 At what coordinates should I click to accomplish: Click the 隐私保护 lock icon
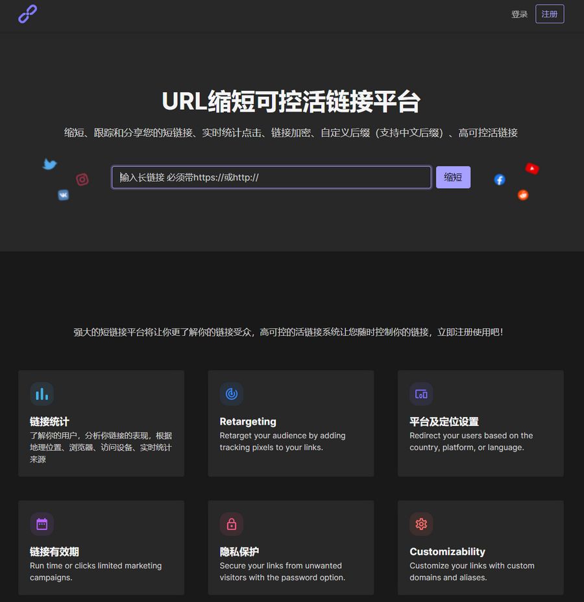coord(232,524)
